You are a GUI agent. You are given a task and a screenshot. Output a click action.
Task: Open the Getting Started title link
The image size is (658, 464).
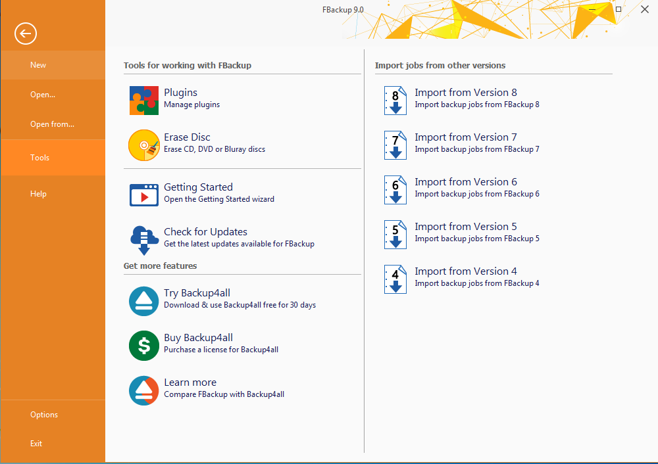coord(198,187)
